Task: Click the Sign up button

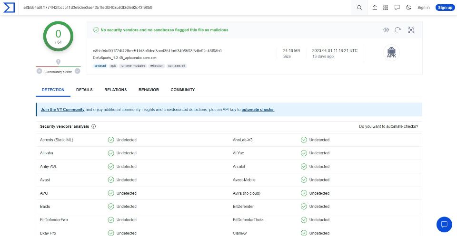Action: point(445,8)
